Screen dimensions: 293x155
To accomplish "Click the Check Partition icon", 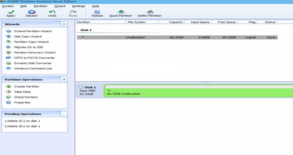I will (9, 97).
